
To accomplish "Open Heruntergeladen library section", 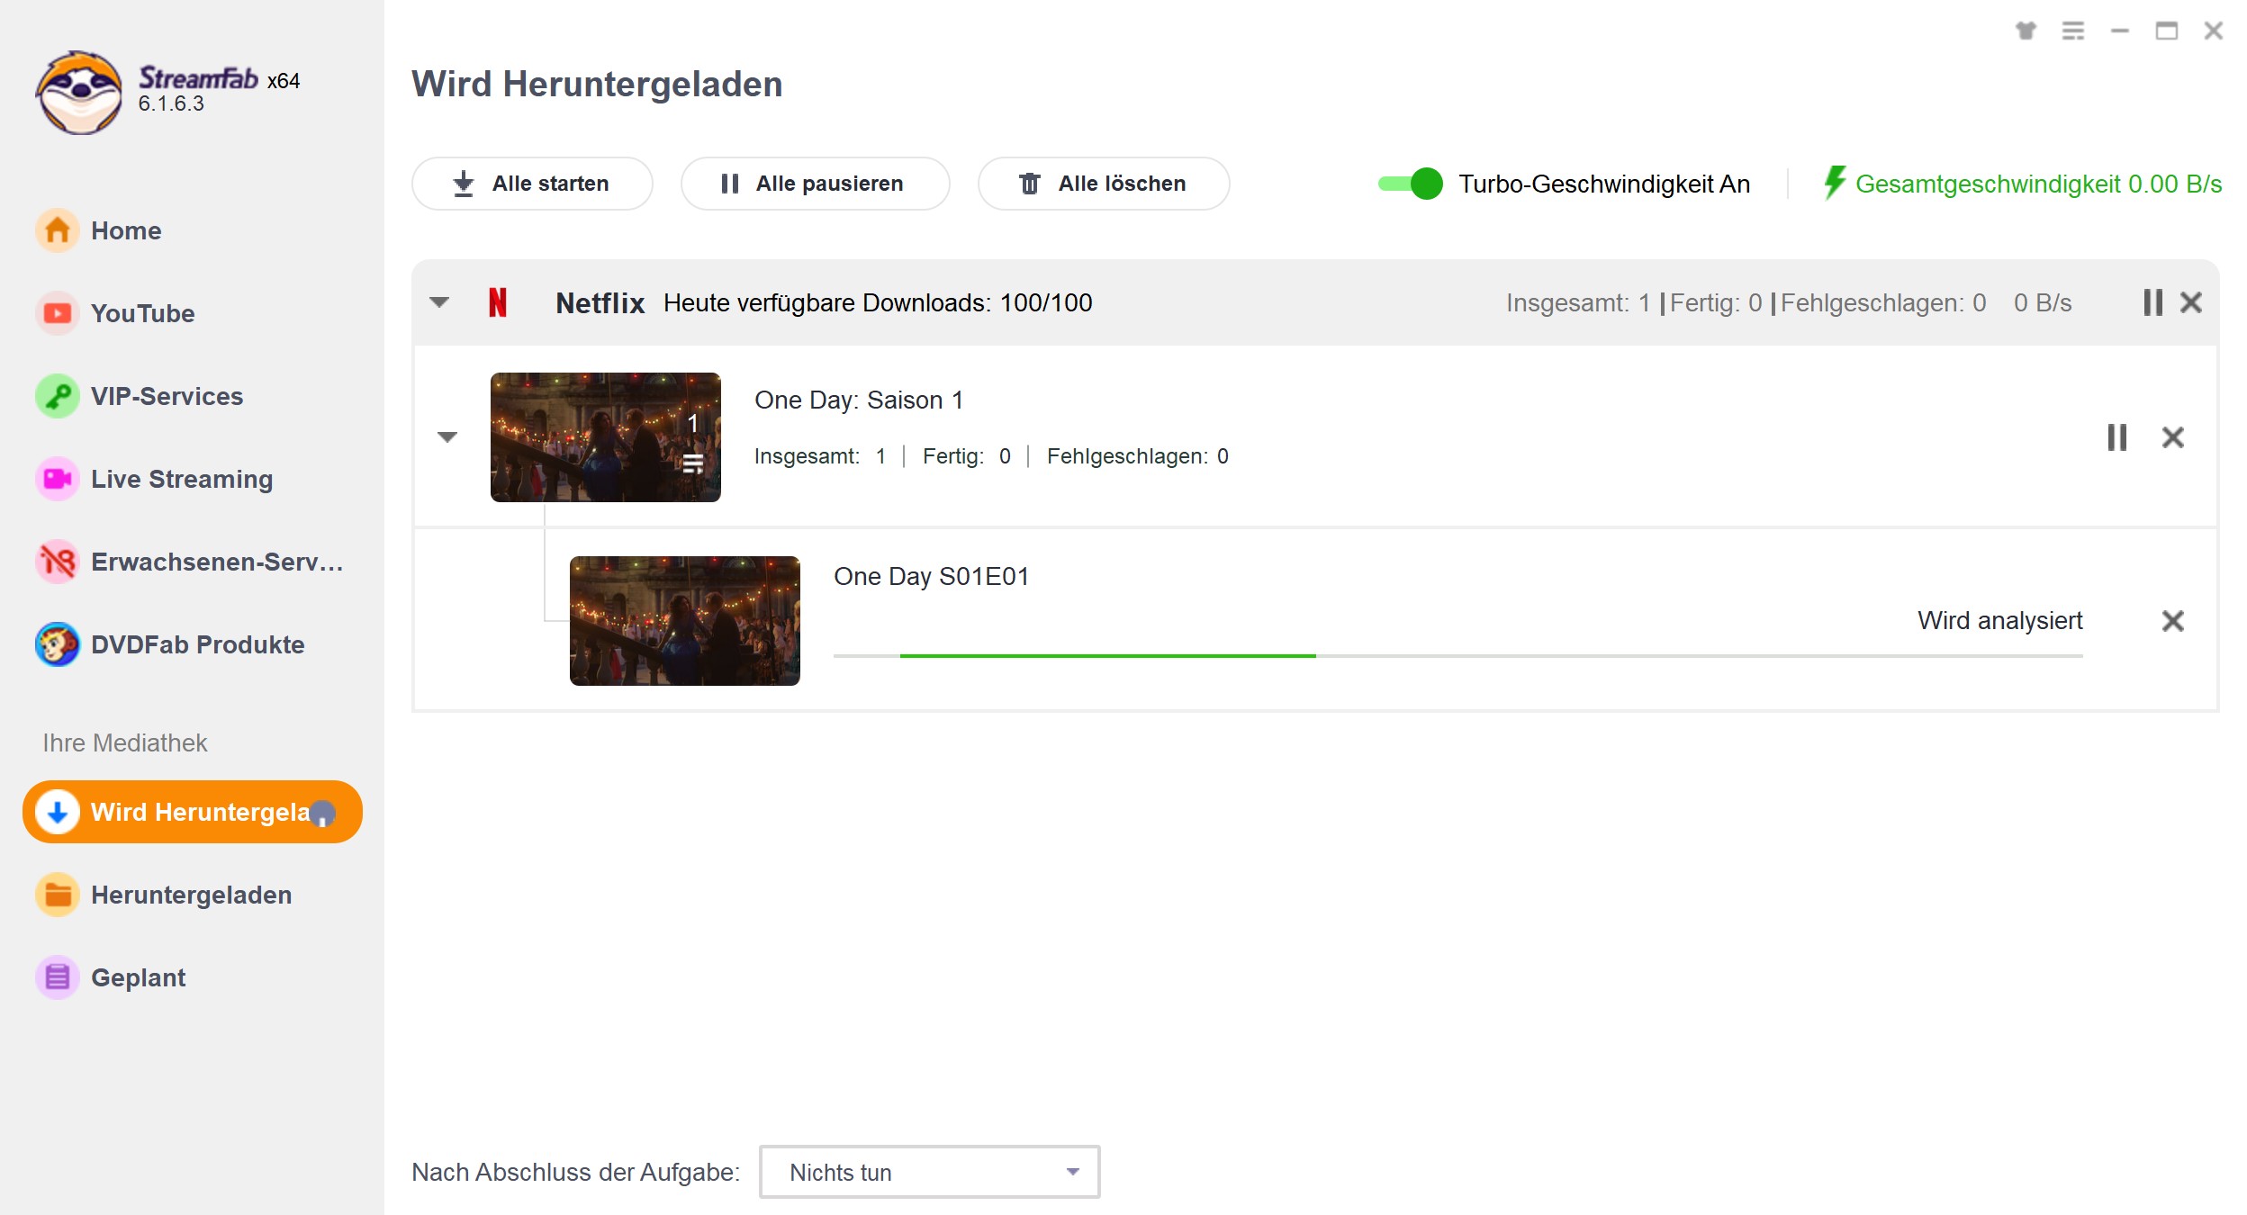I will click(192, 894).
